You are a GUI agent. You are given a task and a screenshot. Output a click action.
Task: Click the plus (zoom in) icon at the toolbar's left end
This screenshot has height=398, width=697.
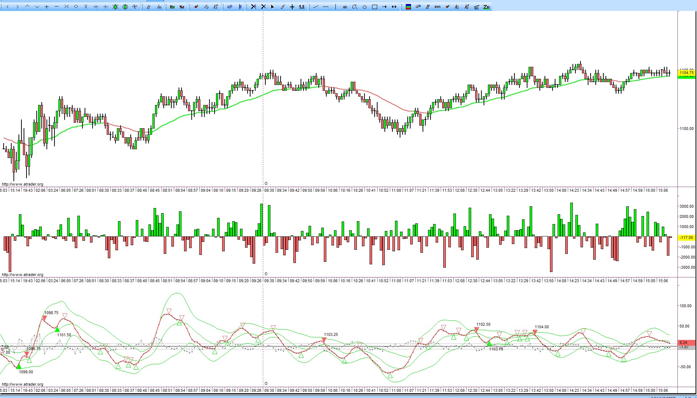(x=47, y=7)
